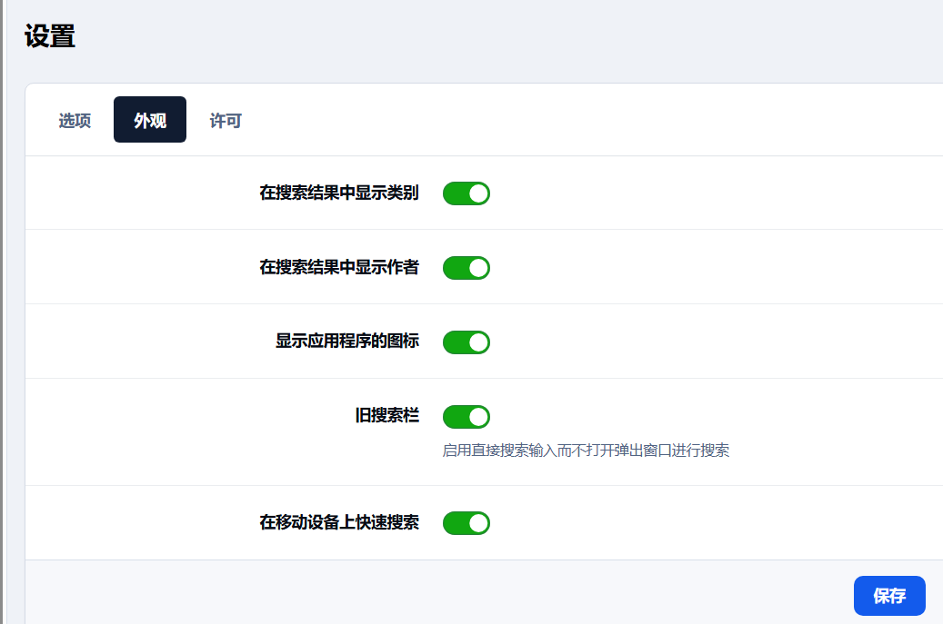Click the 在搜索结果中显示类别 label text
This screenshot has height=624, width=943.
click(x=338, y=193)
